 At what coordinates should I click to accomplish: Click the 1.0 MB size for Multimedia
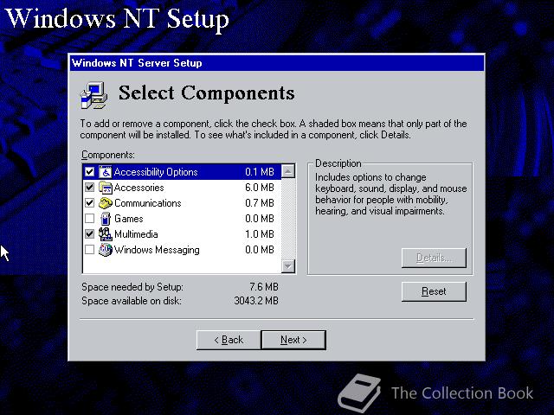tap(260, 234)
